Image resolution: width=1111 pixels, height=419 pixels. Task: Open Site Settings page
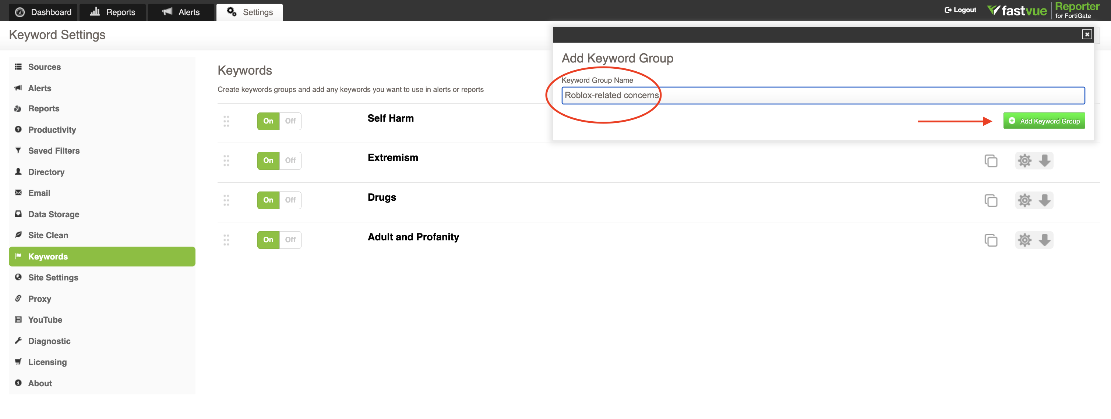point(102,277)
